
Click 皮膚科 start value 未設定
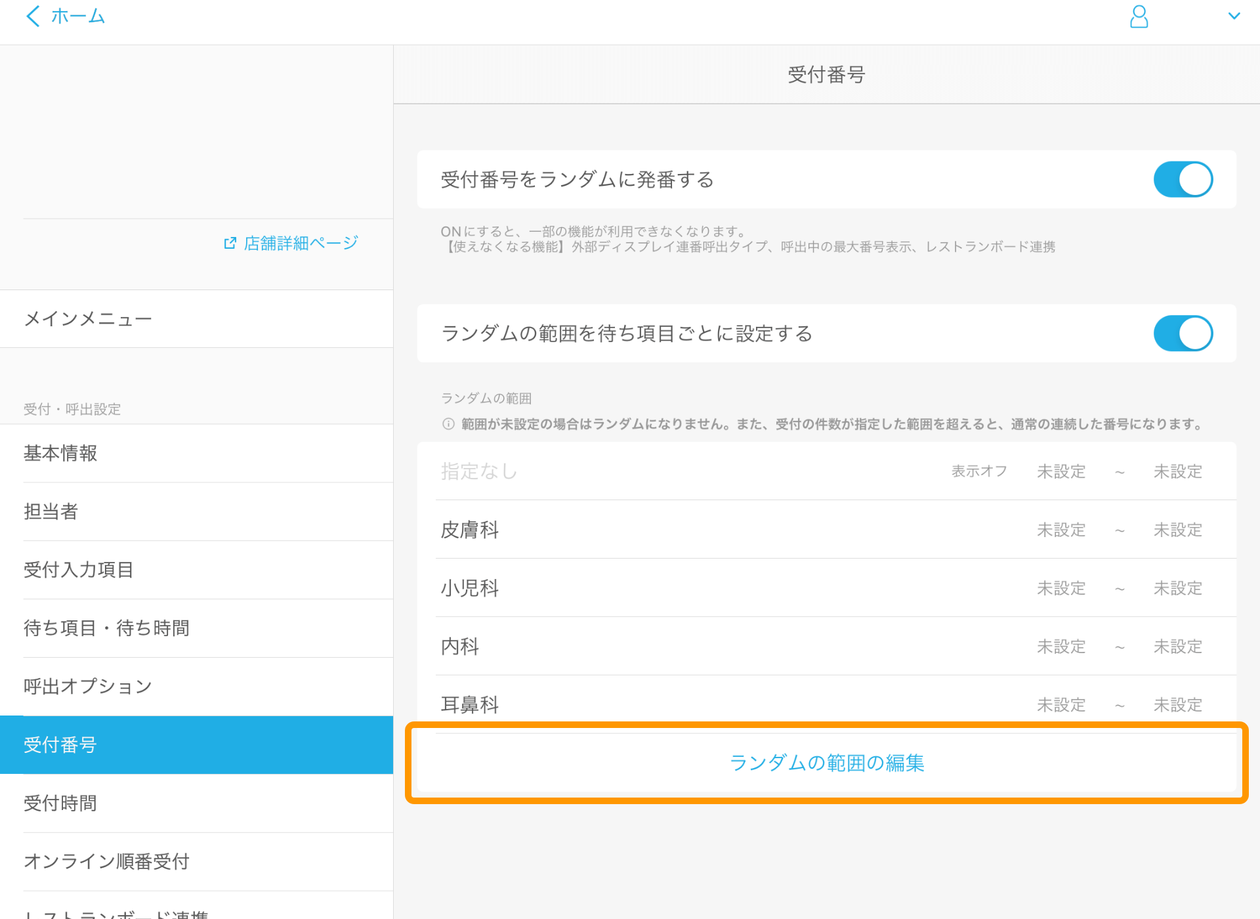click(1061, 530)
